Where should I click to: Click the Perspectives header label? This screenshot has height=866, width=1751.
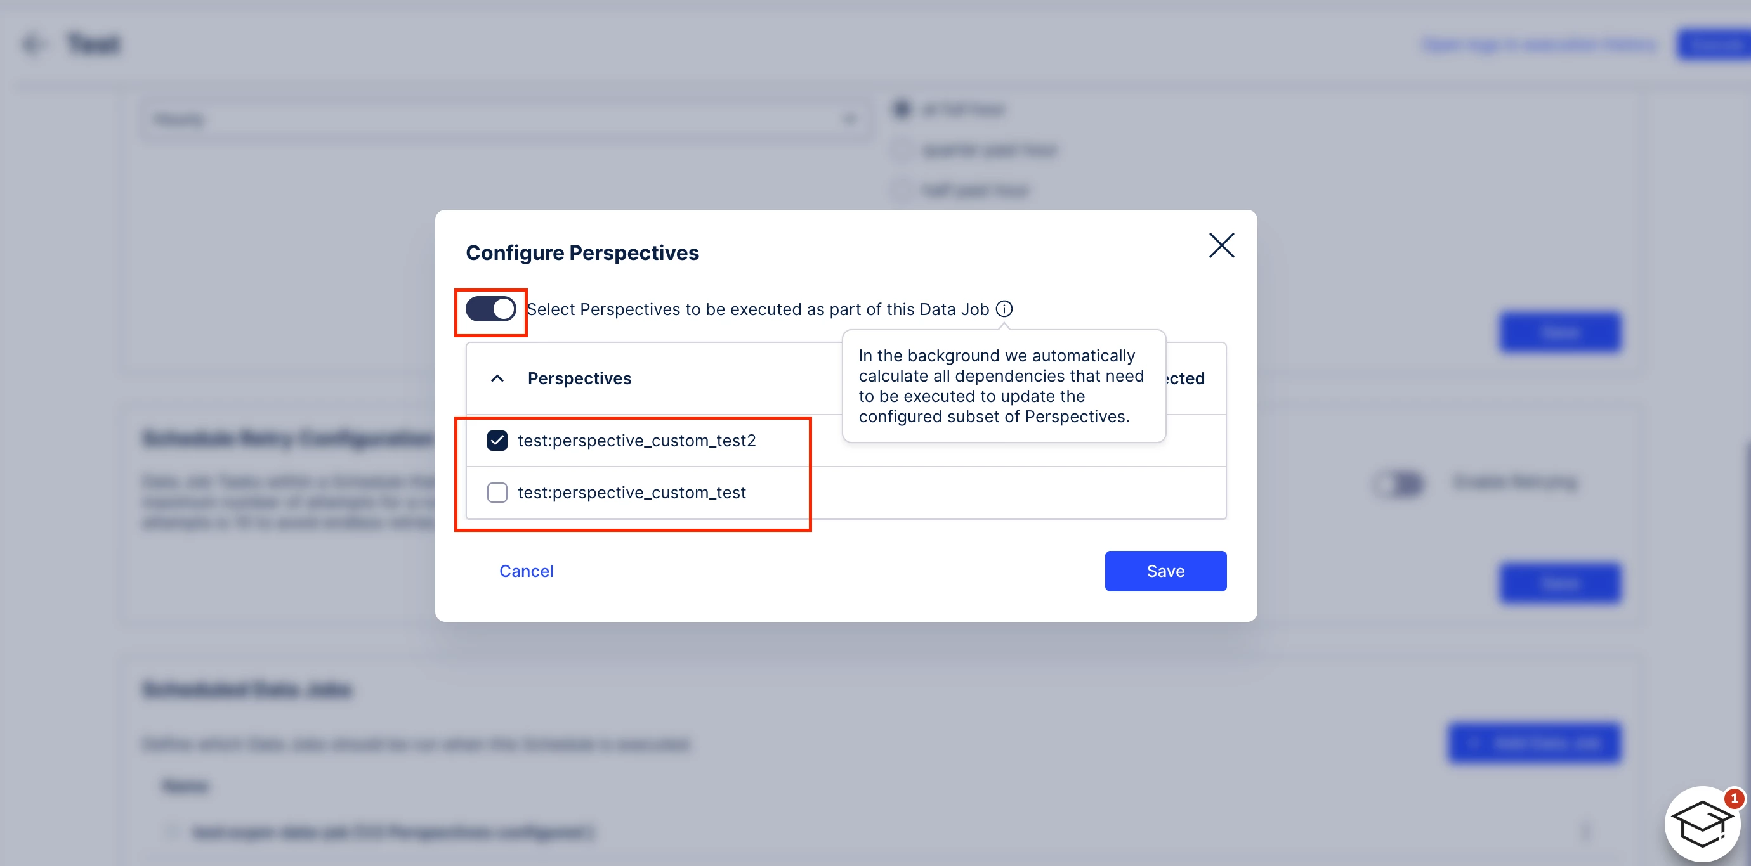tap(579, 378)
